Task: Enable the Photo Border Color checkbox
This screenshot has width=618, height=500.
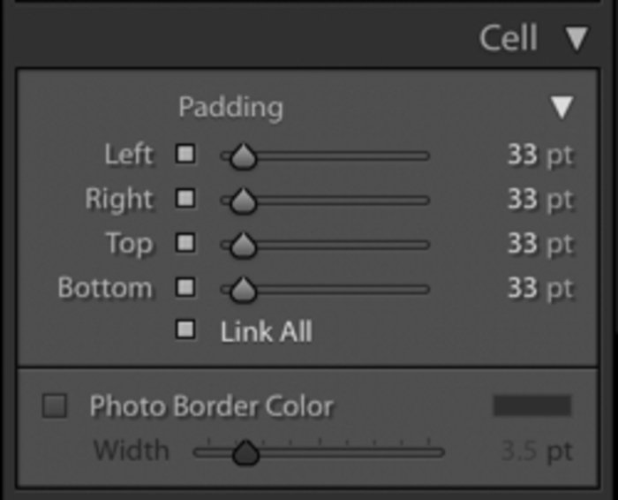Action: click(x=55, y=406)
